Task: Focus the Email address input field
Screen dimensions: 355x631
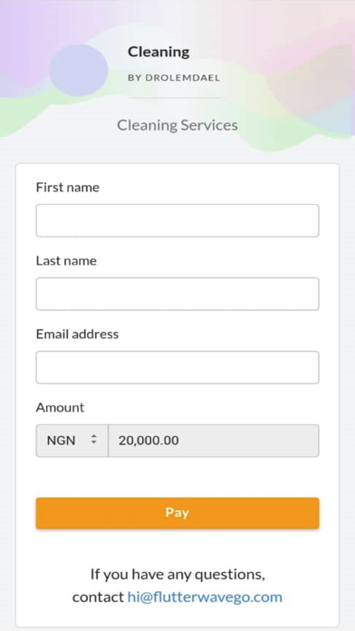Action: coord(177,367)
